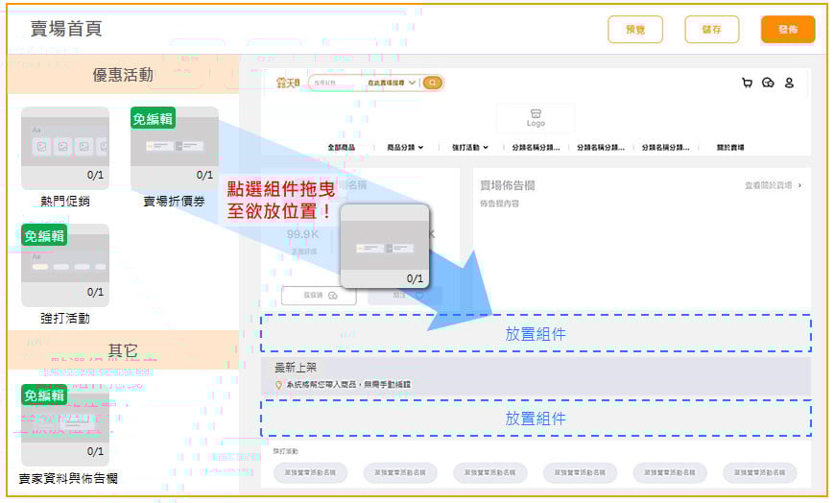Click the upper 放置組件 drop zone

[536, 334]
